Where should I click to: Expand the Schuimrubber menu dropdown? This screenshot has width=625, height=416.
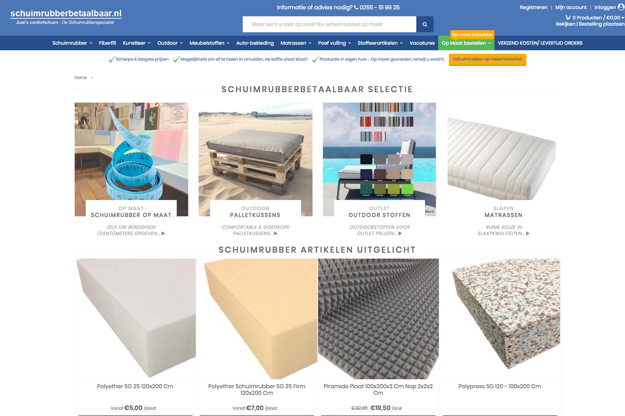click(x=91, y=43)
